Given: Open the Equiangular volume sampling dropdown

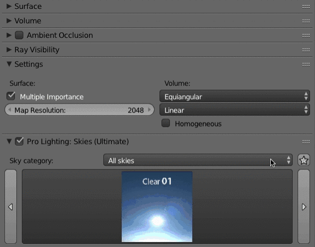Looking at the screenshot, I should (x=235, y=97).
